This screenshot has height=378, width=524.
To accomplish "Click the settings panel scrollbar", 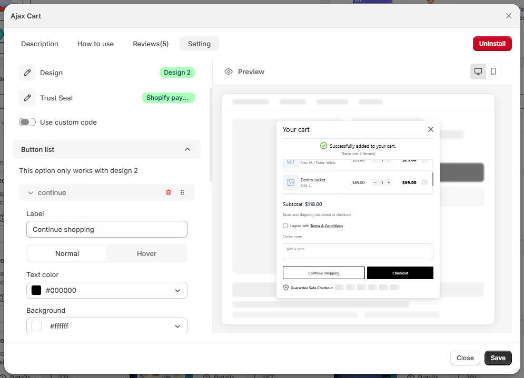I will (x=211, y=135).
